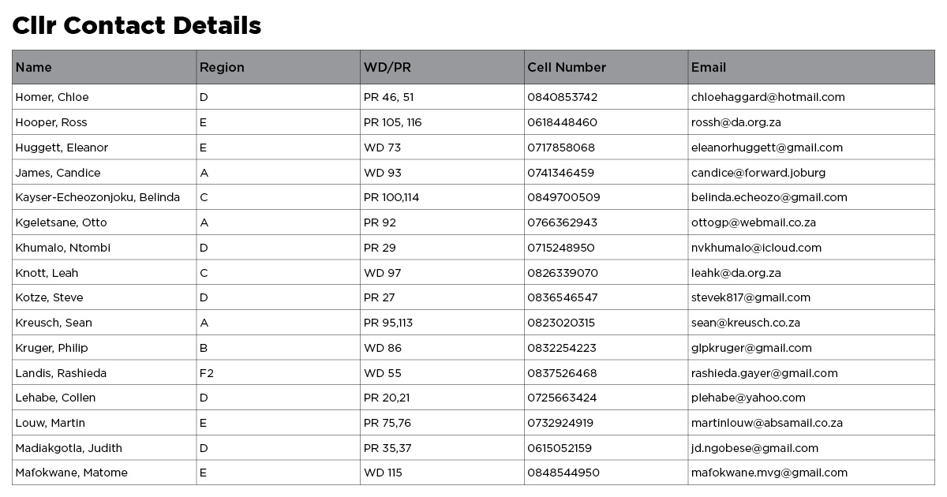Click the Email column header
This screenshot has height=497, width=947.
(x=709, y=68)
